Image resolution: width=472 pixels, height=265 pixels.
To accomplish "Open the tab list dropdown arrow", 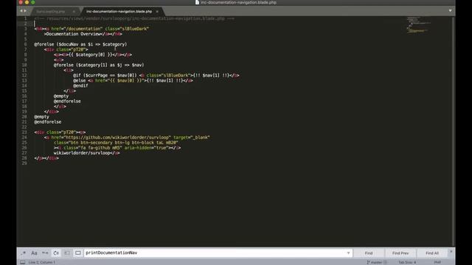I will point(450,11).
